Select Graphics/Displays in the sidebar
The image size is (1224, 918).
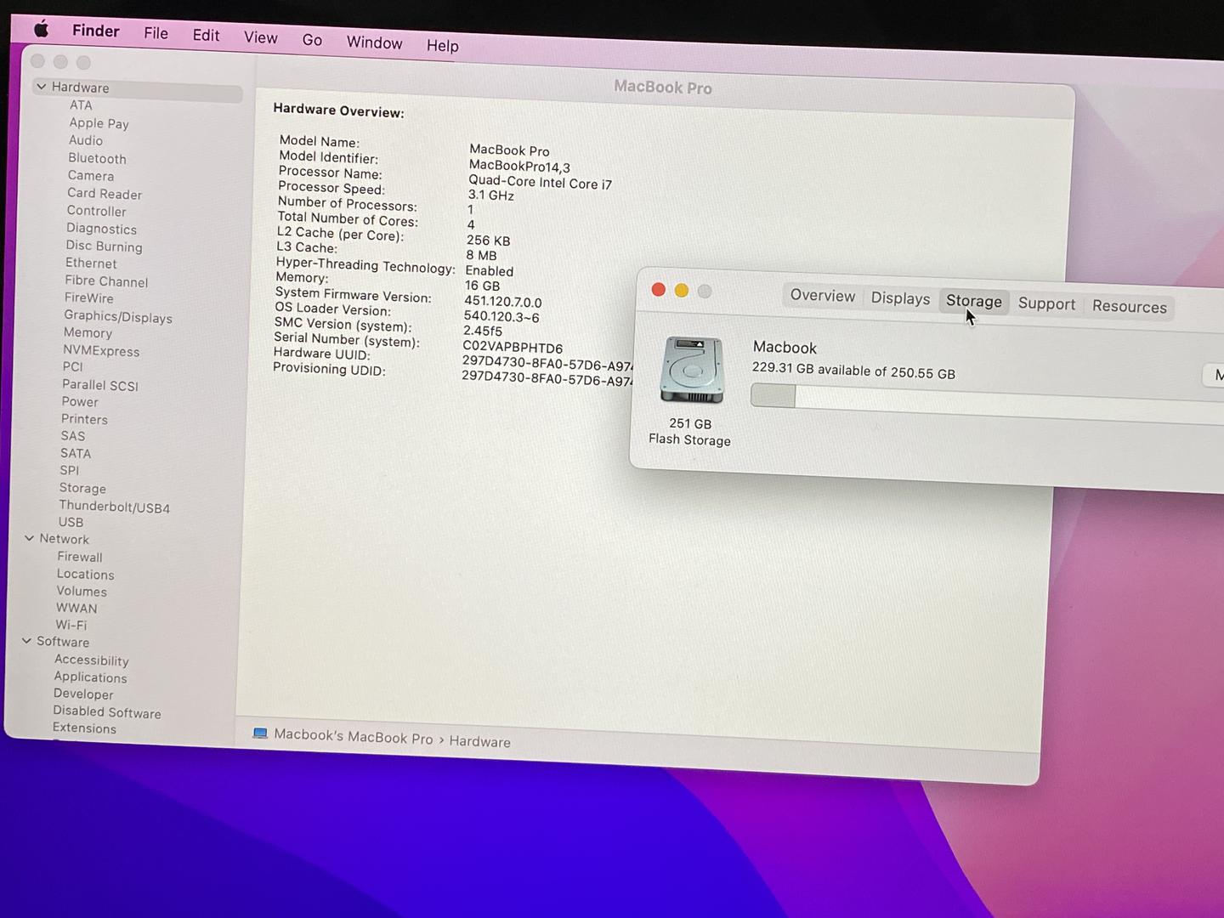tap(118, 316)
